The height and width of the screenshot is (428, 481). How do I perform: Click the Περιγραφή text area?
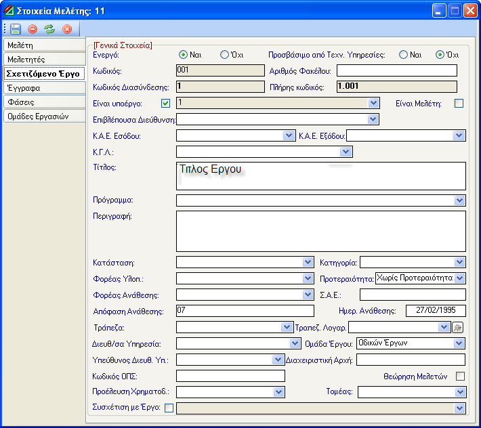pyautogui.click(x=321, y=231)
